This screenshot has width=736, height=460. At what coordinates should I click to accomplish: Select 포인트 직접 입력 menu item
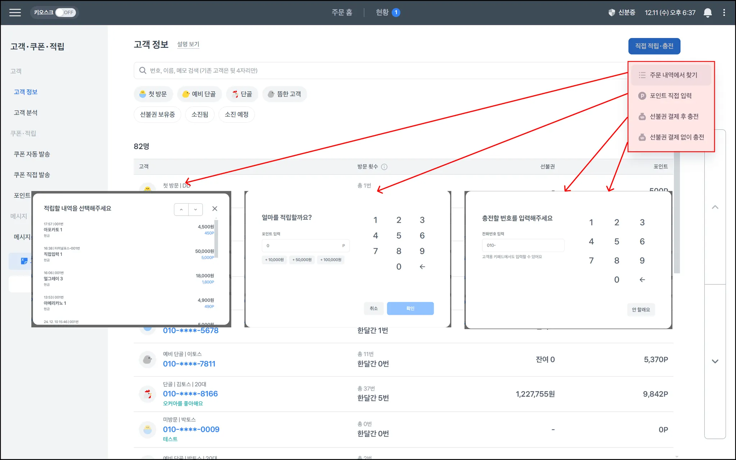(x=671, y=96)
